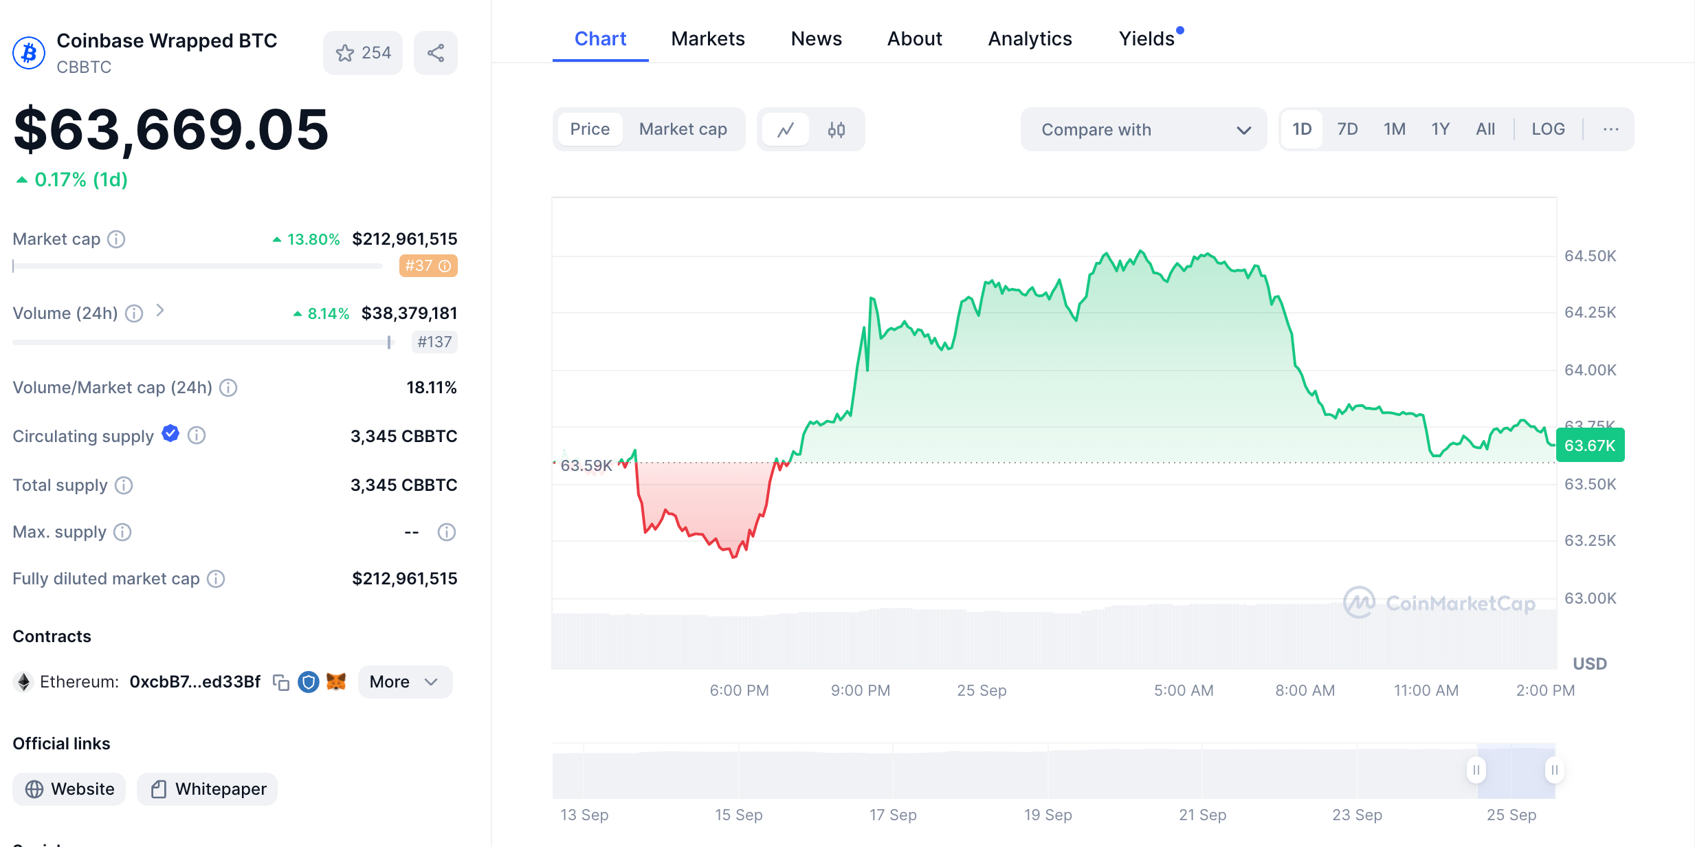The image size is (1695, 847).
Task: Open info for Volume/Market cap (24h)
Action: pyautogui.click(x=229, y=388)
